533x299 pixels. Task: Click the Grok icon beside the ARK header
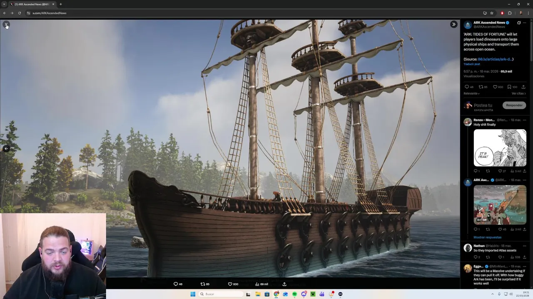coord(519,23)
